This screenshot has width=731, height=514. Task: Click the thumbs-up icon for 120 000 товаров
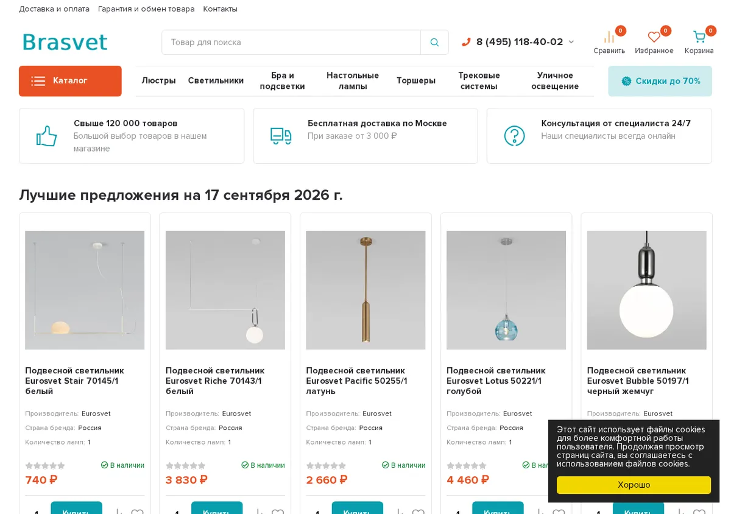tap(46, 136)
